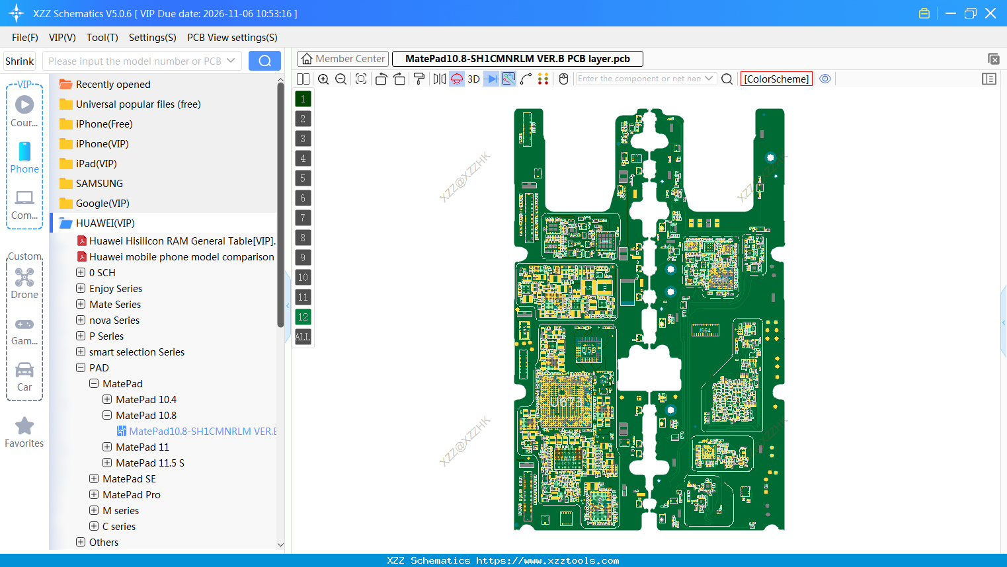The width and height of the screenshot is (1007, 567).
Task: Switch to 3D board view
Action: 472,79
